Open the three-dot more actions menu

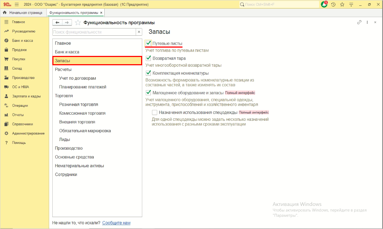367,22
